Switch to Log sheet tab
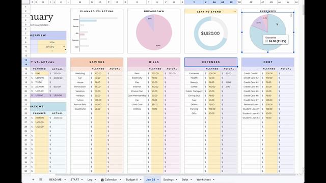 [90, 179]
